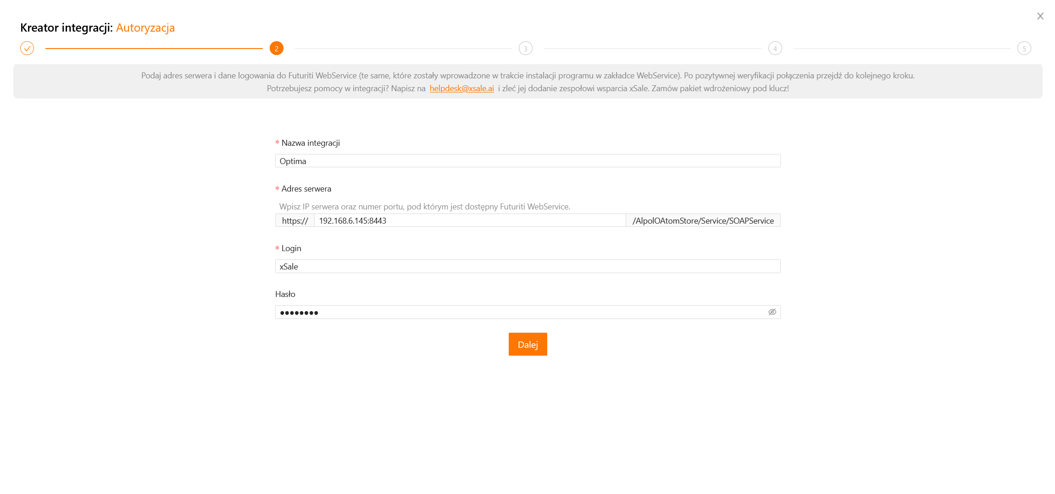1055x494 pixels.
Task: Click the Hasło field label
Action: (285, 294)
